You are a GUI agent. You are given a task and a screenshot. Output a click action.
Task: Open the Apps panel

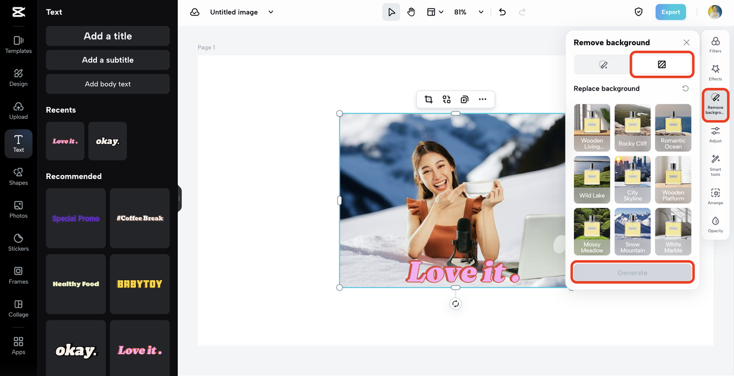point(18,346)
